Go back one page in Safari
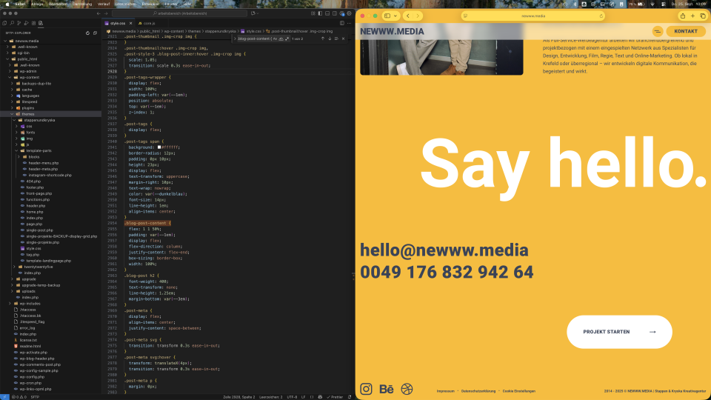Image resolution: width=711 pixels, height=400 pixels. coord(407,16)
